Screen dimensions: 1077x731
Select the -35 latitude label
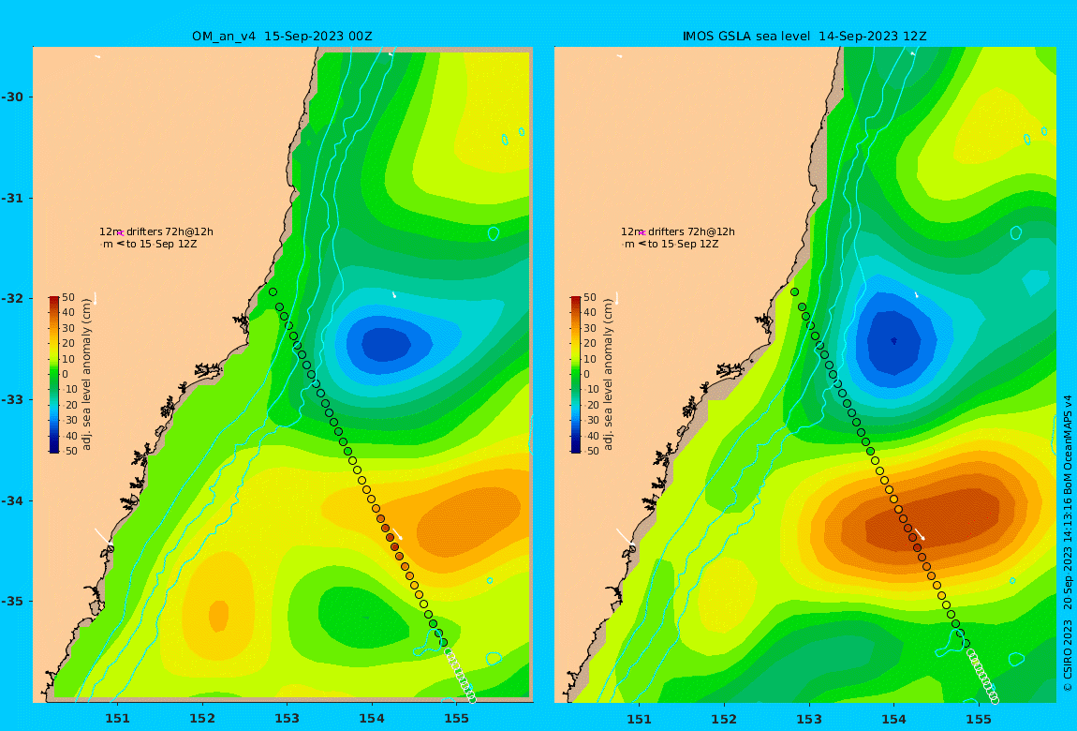pyautogui.click(x=11, y=602)
